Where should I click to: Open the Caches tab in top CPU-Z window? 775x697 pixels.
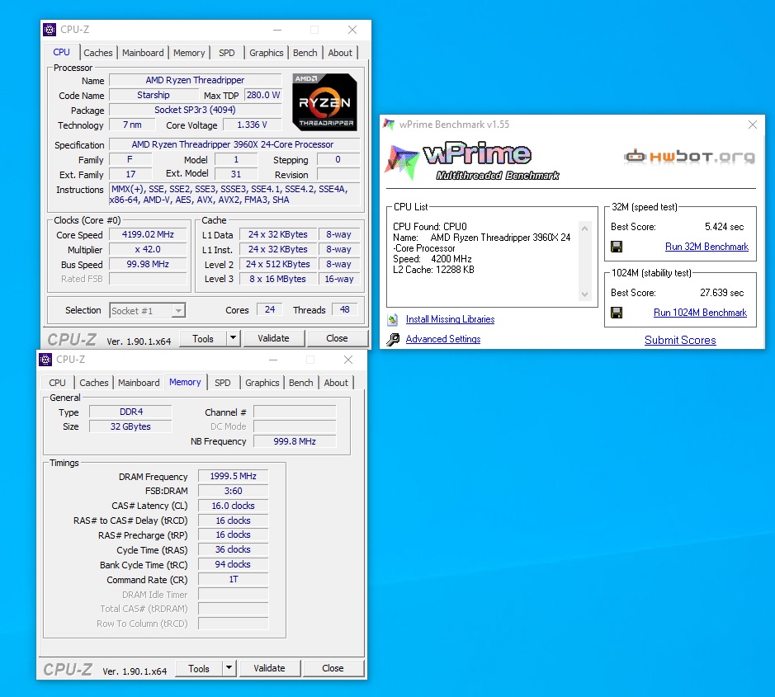tap(98, 53)
